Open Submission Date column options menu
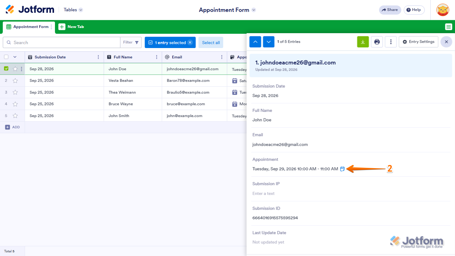455x256 pixels. (99, 57)
